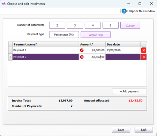Click the AR application icon in title bar
The width and height of the screenshot is (157, 136).
point(4,4)
